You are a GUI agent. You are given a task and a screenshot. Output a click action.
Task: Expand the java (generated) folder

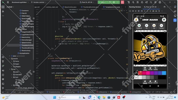[10, 56]
